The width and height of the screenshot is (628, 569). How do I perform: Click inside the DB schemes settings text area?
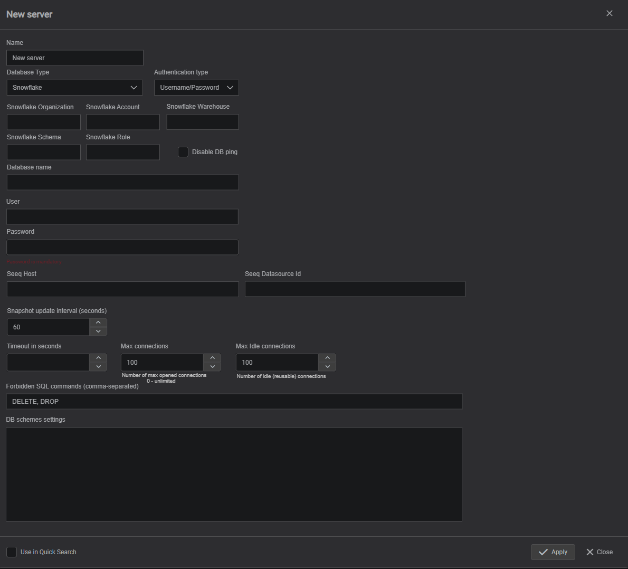pos(234,473)
